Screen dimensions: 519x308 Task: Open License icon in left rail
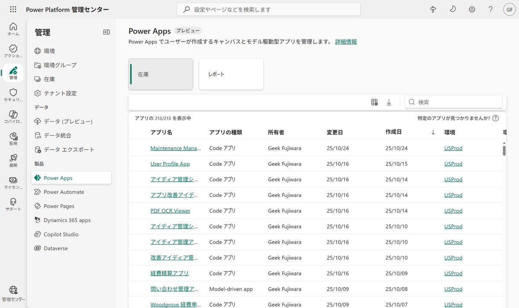(x=13, y=183)
